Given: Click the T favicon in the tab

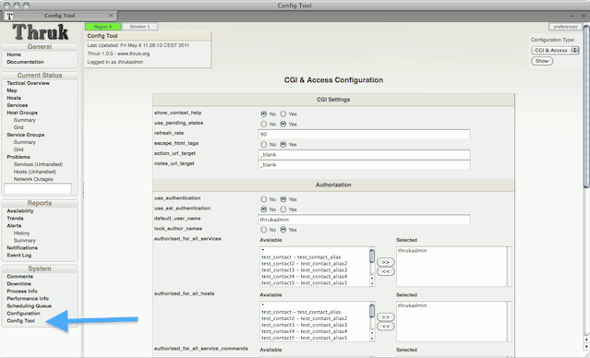Looking at the screenshot, I should pyautogui.click(x=10, y=16).
